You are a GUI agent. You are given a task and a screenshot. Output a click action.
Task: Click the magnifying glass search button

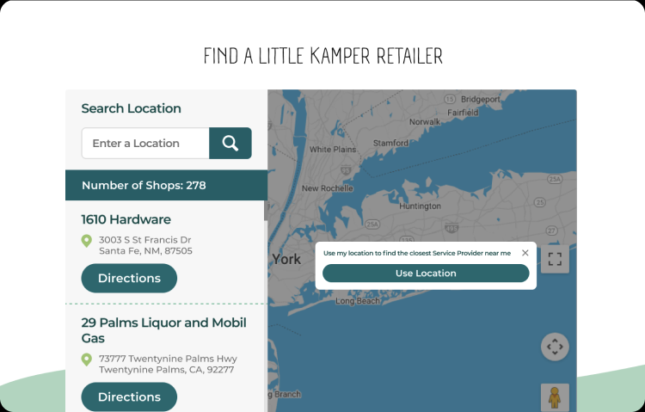(230, 144)
